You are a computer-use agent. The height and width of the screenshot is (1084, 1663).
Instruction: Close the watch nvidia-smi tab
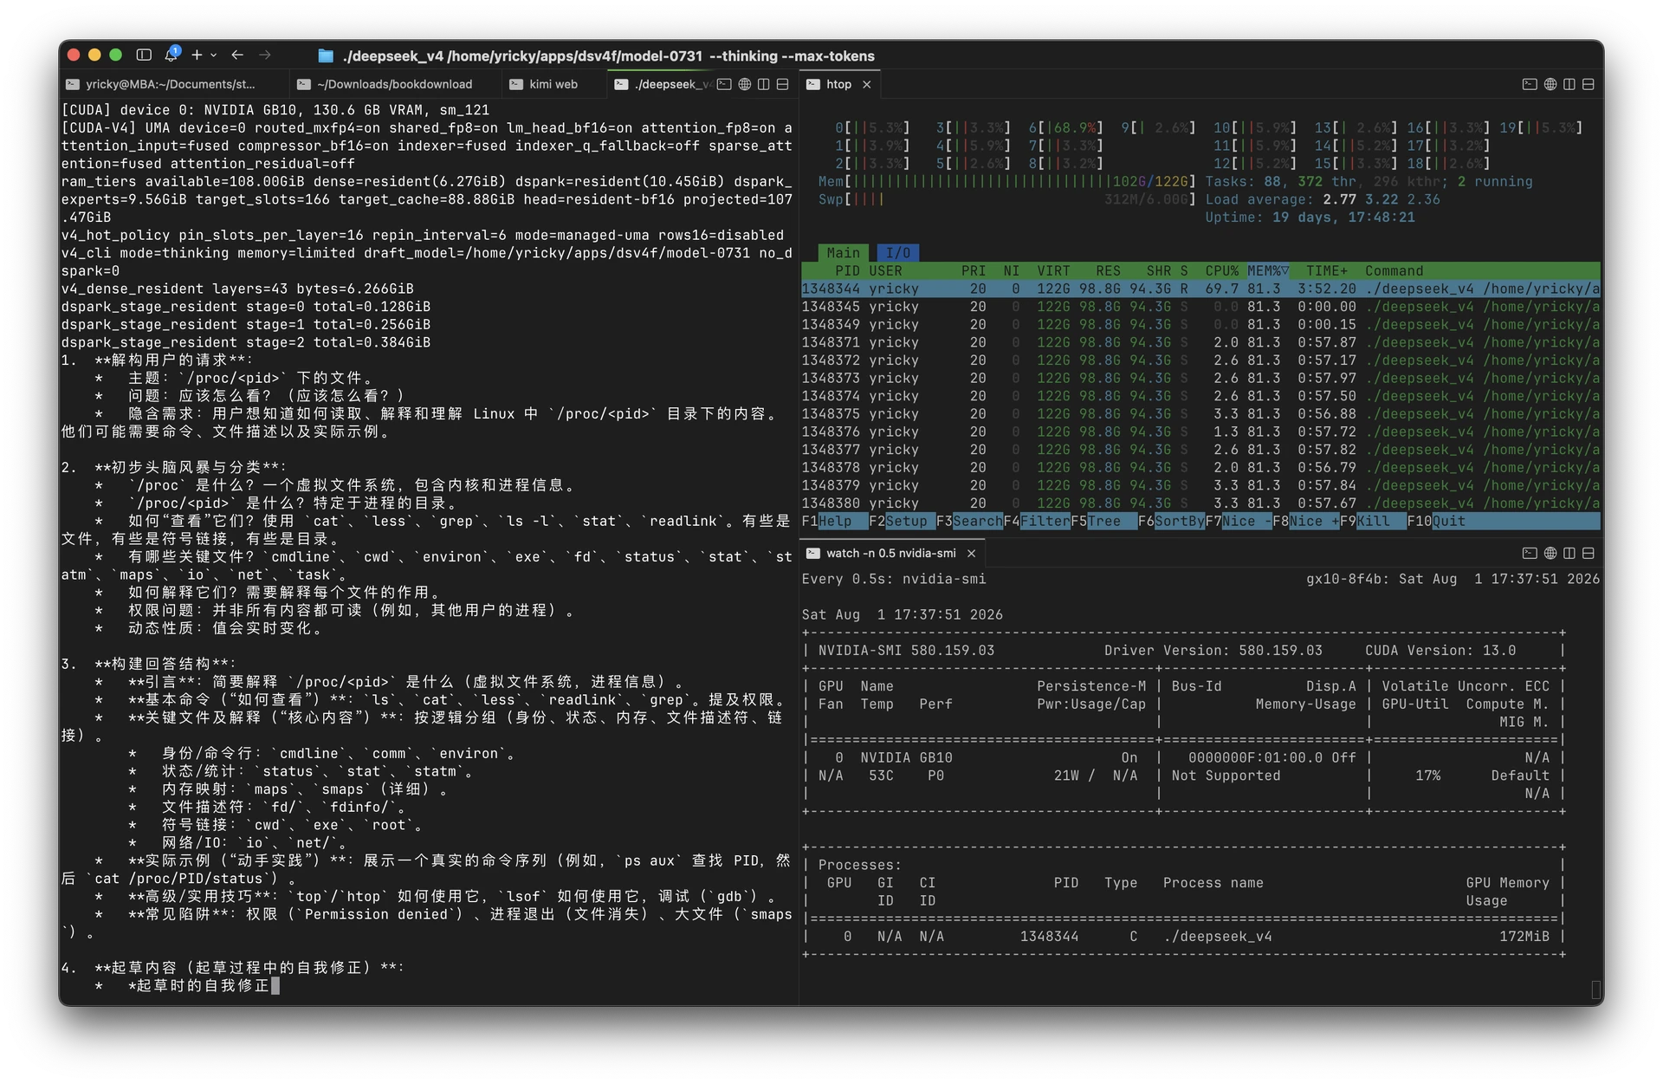tap(971, 553)
